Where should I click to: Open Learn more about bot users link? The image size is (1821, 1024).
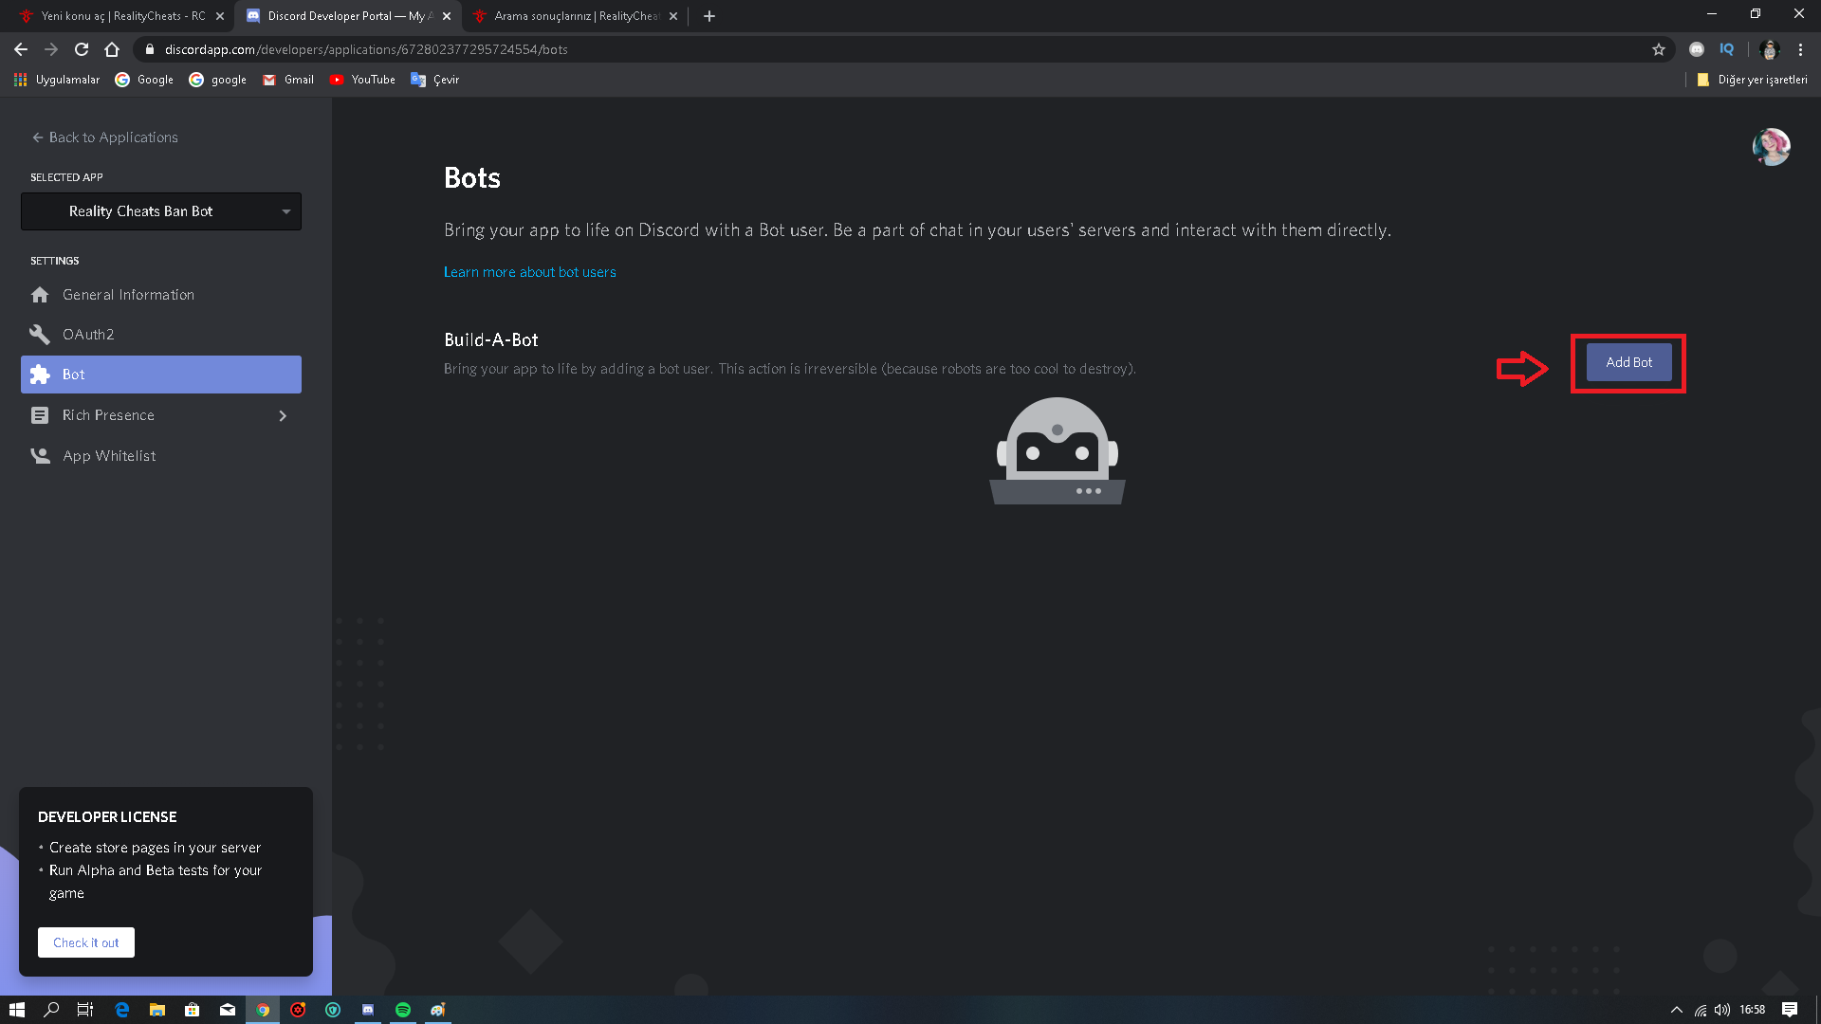tap(529, 272)
